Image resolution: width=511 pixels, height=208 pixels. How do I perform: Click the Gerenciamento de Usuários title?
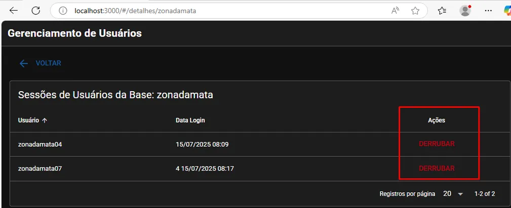pos(74,33)
